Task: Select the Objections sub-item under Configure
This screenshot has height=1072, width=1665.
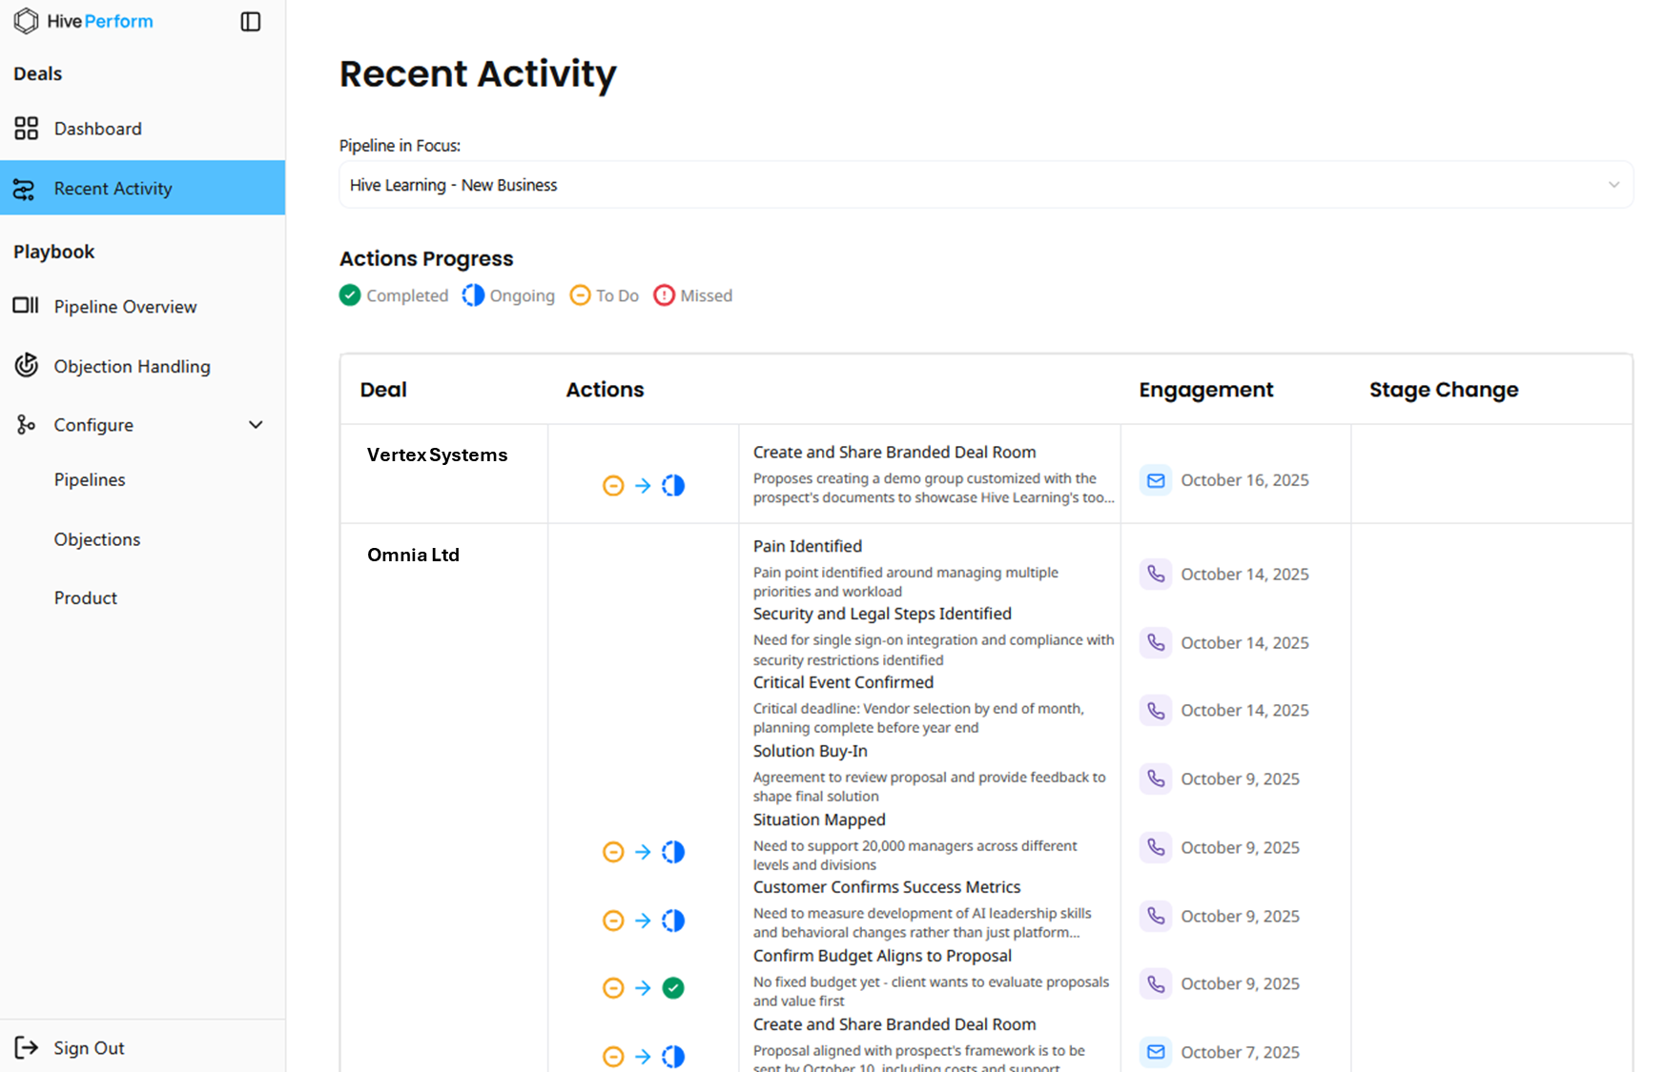Action: [x=97, y=539]
